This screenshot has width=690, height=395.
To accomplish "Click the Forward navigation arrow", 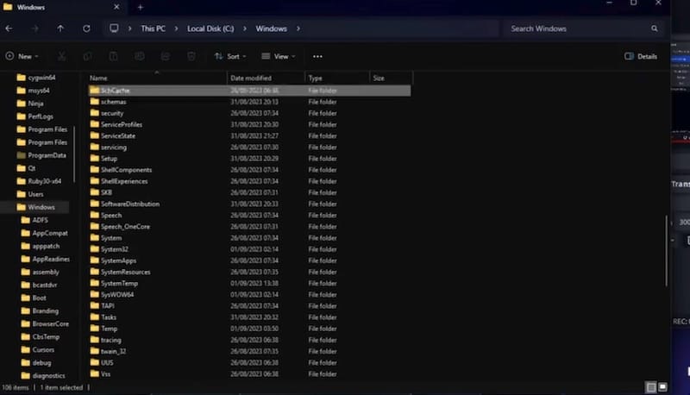I will pyautogui.click(x=34, y=28).
